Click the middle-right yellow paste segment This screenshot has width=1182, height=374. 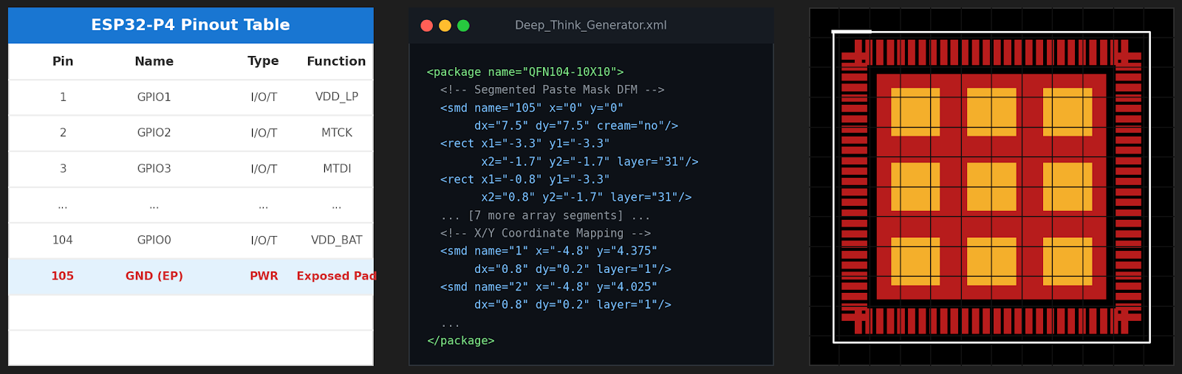point(1067,187)
